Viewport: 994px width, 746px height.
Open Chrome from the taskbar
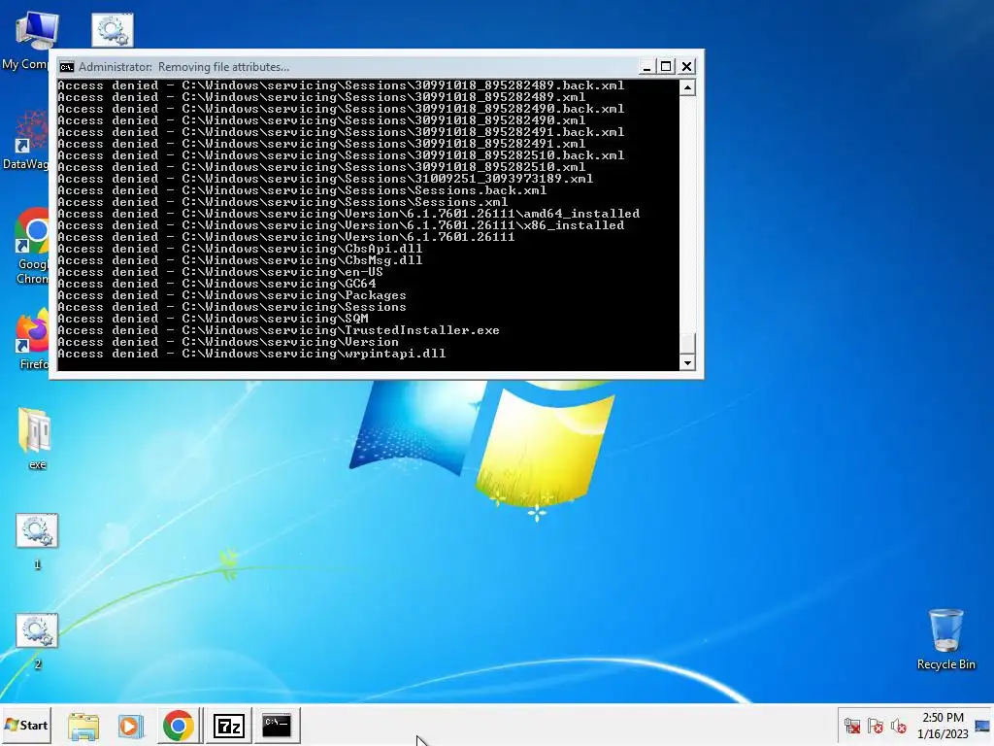pyautogui.click(x=179, y=726)
